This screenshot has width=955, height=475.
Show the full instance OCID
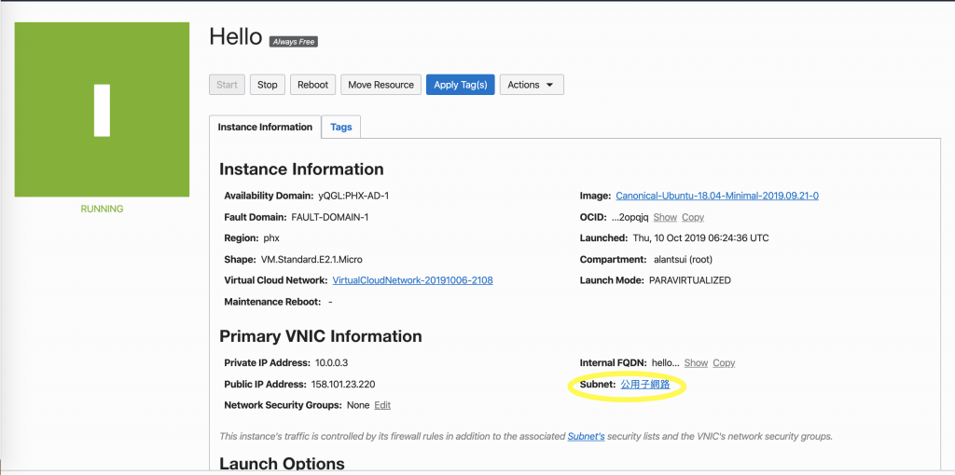click(665, 217)
